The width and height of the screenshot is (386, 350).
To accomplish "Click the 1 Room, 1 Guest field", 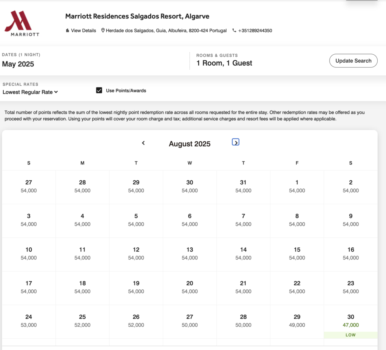I will pyautogui.click(x=224, y=63).
